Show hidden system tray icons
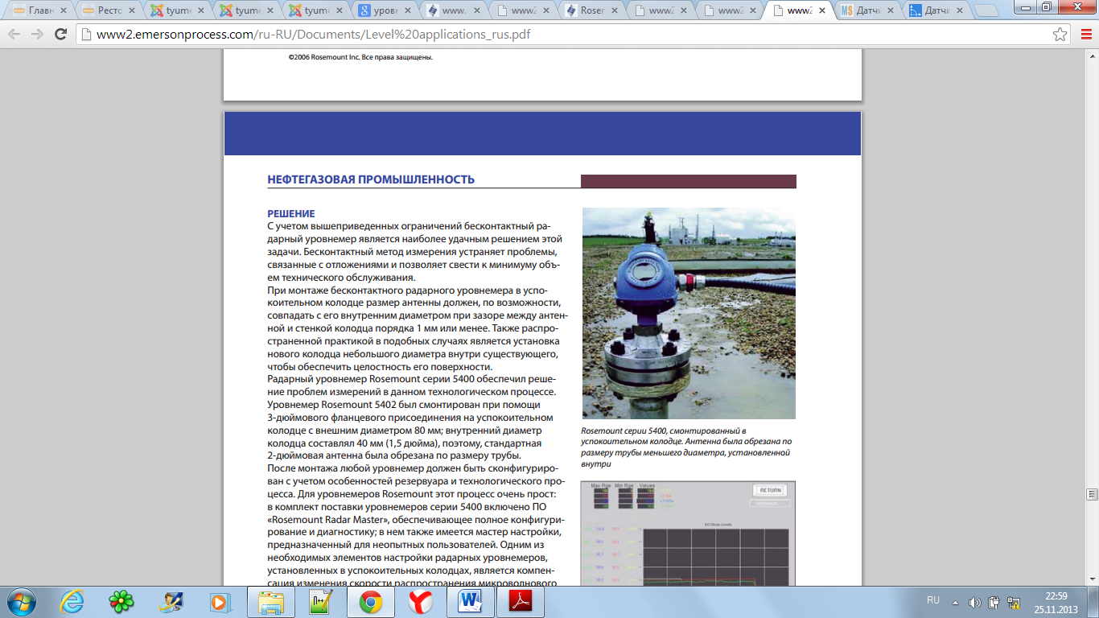Screen dimensions: 1099x618 point(956,602)
